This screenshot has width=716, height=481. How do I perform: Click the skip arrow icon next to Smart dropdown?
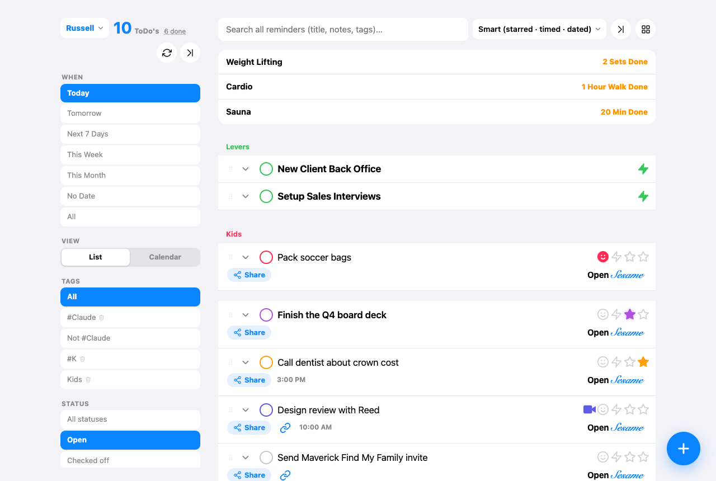point(621,29)
